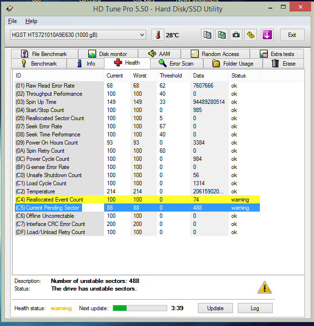This screenshot has width=314, height=326.
Task: Select the (09) Power On Hours Count row
Action: (138, 143)
